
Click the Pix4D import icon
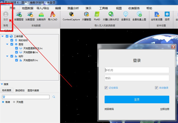tap(97, 14)
